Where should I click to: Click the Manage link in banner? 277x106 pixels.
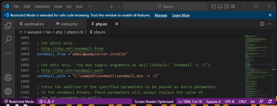(161, 15)
